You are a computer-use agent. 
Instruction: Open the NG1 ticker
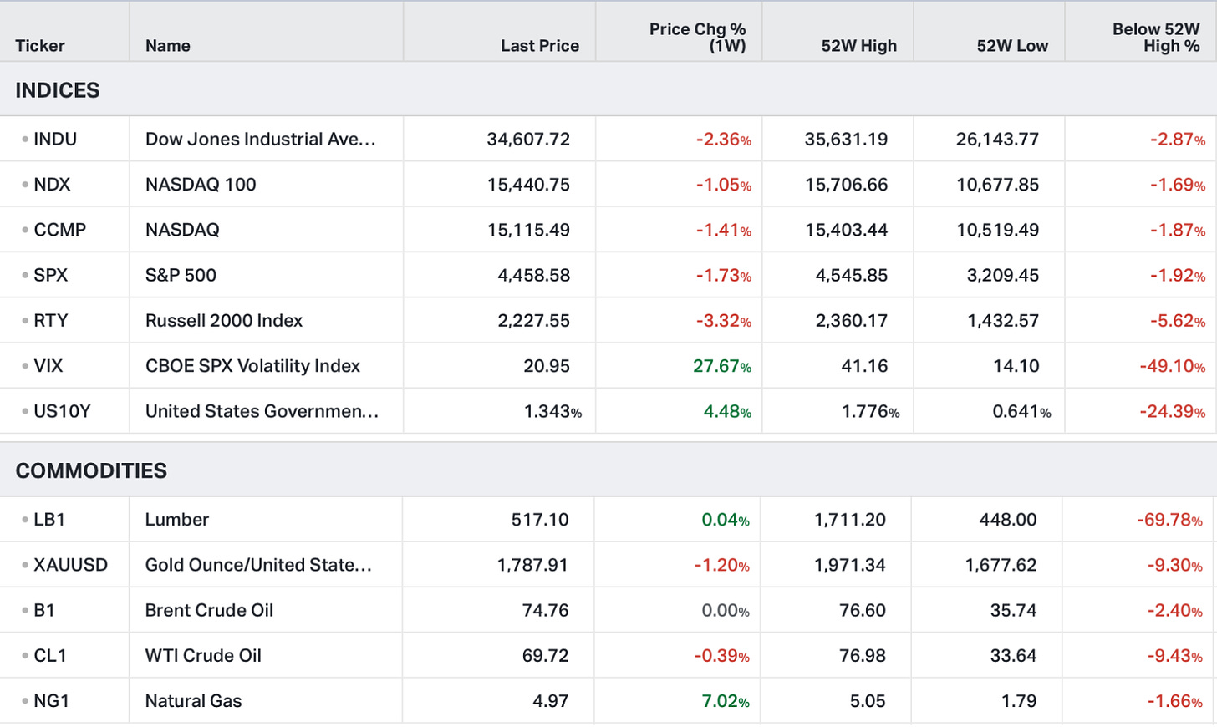click(x=51, y=701)
